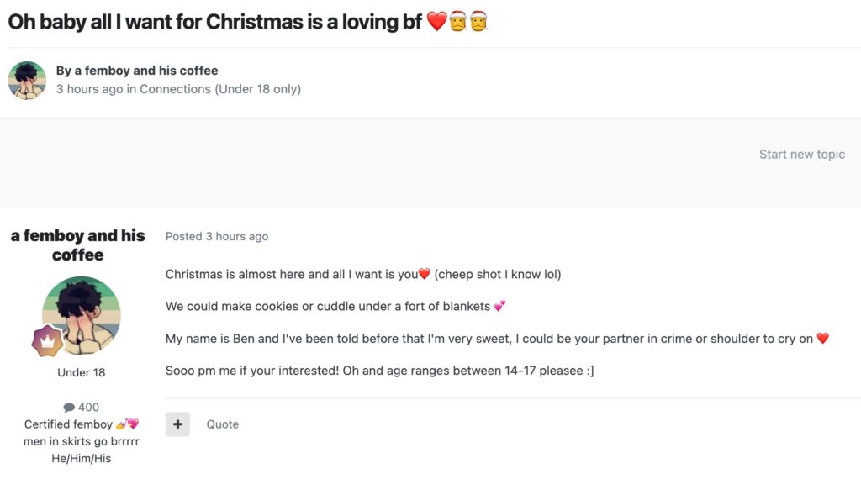Image resolution: width=861 pixels, height=479 pixels.
Task: Click the topic title heading text
Action: click(214, 22)
